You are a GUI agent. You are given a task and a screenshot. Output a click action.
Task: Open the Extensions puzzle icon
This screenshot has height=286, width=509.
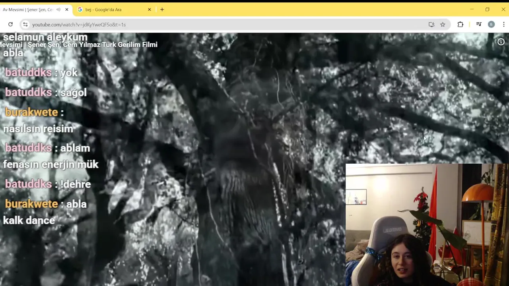click(x=460, y=25)
